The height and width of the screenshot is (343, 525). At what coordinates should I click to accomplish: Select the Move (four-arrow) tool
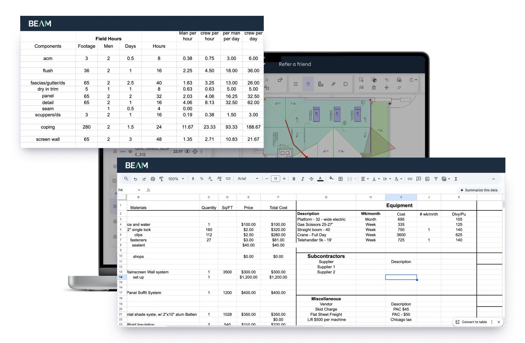[x=387, y=87]
